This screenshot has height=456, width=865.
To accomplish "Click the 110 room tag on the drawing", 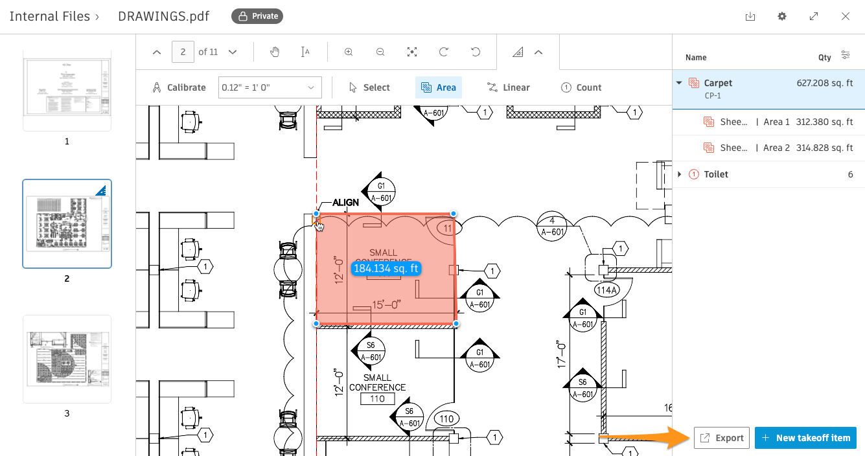I will click(377, 399).
